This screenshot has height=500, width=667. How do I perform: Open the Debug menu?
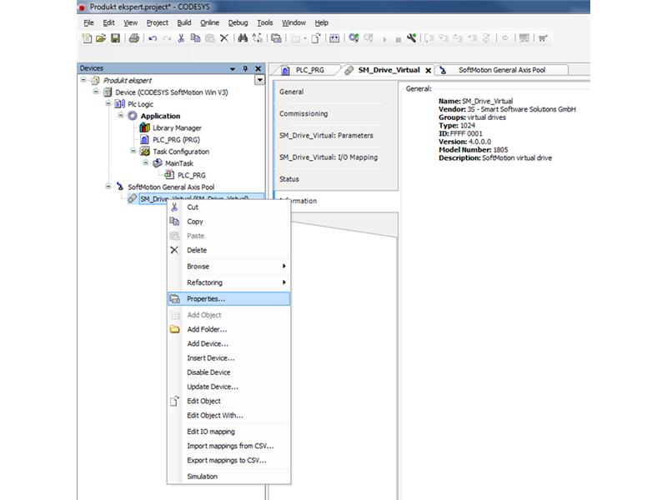pyautogui.click(x=238, y=22)
